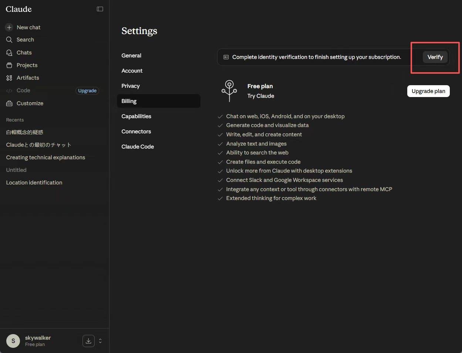The height and width of the screenshot is (353, 462).
Task: Click the Claude logo text
Action: click(18, 9)
